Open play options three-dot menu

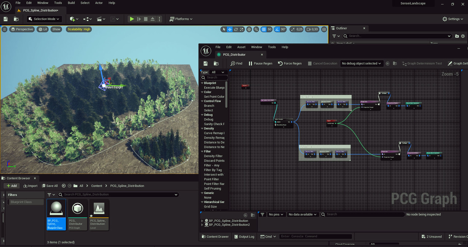pyautogui.click(x=159, y=19)
